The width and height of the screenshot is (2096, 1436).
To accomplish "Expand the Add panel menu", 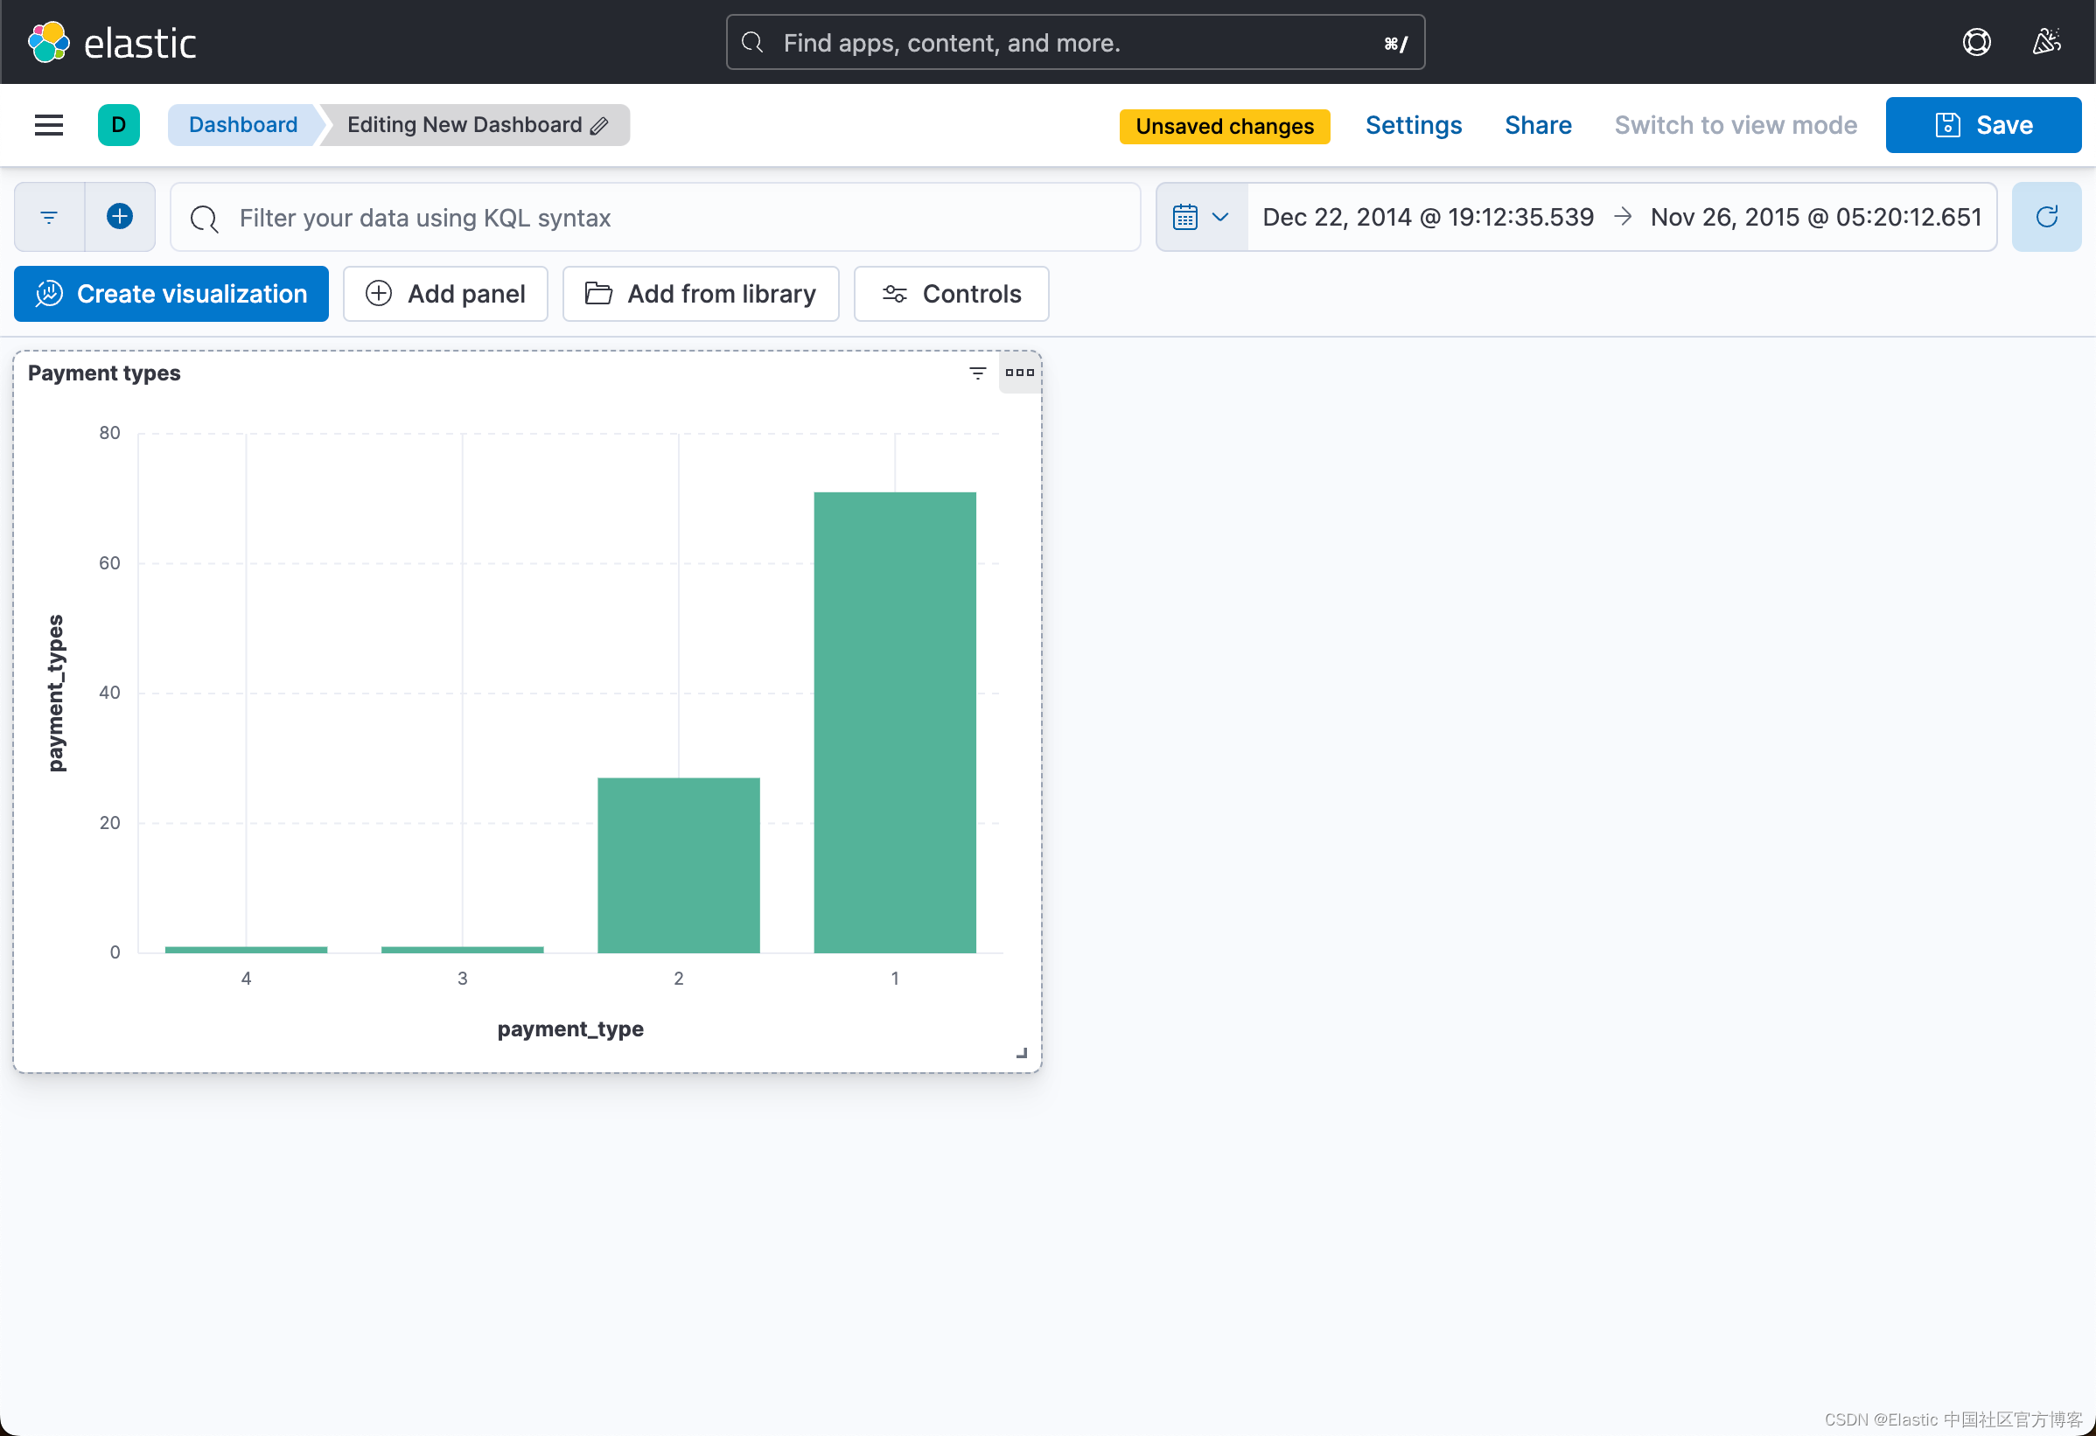I will 444,294.
